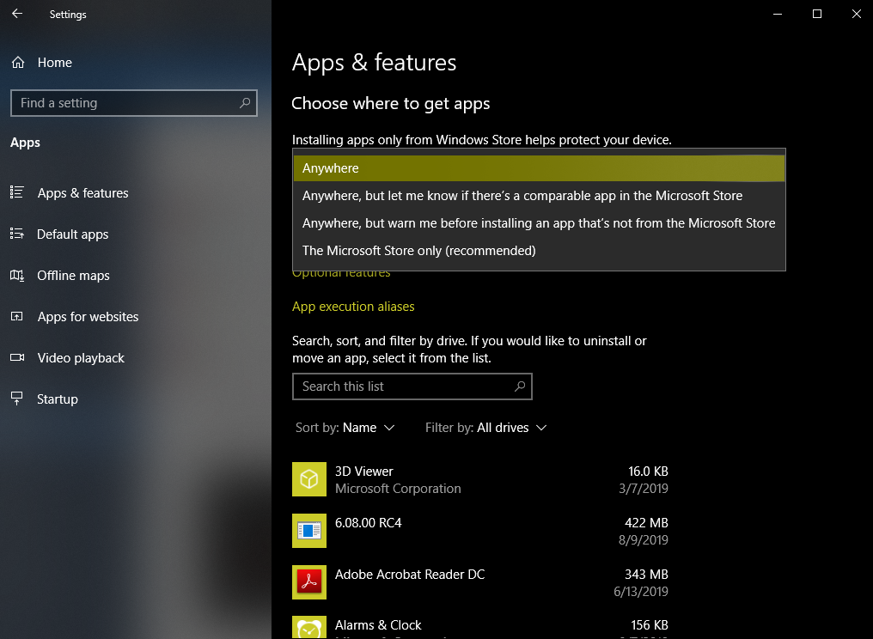
Task: Click the Adobe Acrobat Reader DC icon
Action: coord(309,582)
